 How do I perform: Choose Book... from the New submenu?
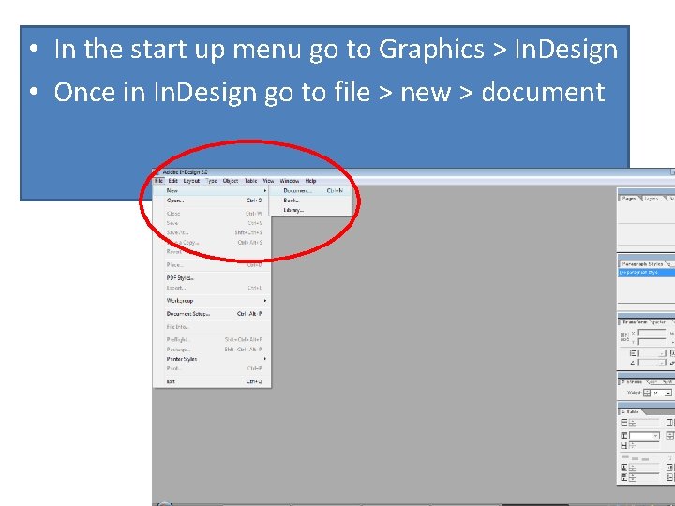point(310,201)
